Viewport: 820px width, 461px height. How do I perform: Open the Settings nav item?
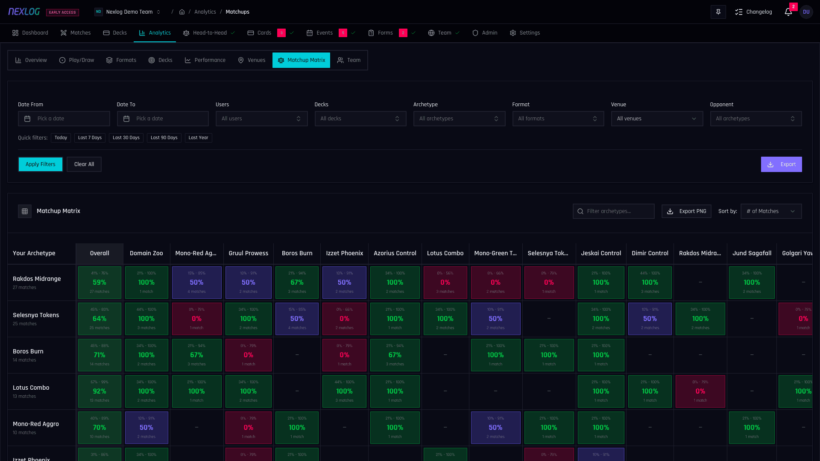[x=525, y=33]
